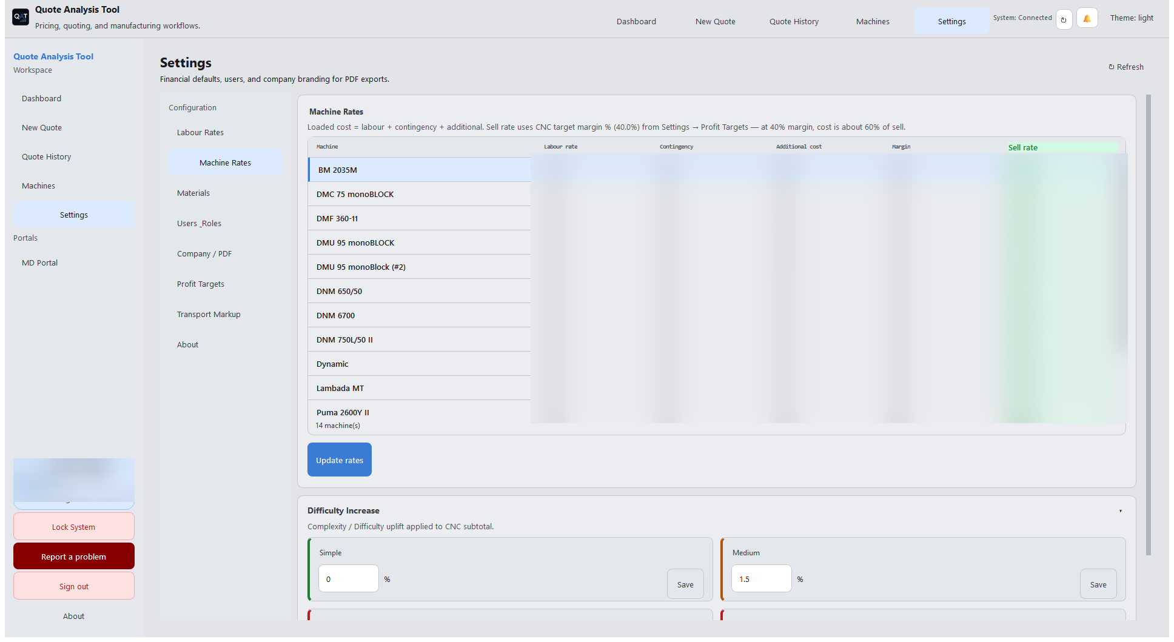Open Transport Markup configuration section
1174x642 pixels.
[x=225, y=314]
